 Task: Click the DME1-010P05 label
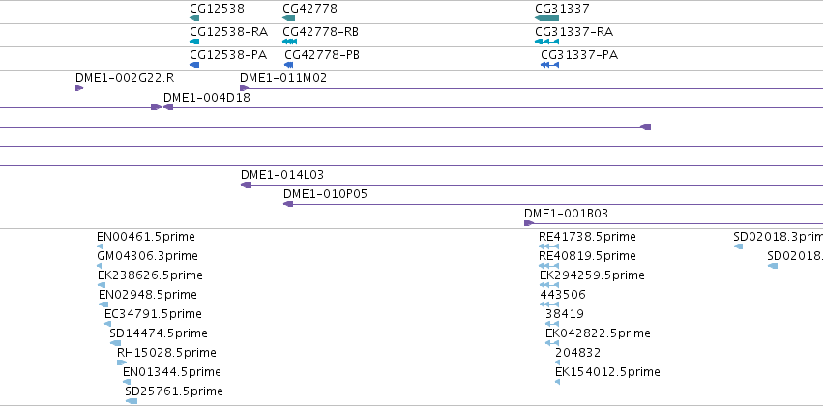(x=325, y=194)
